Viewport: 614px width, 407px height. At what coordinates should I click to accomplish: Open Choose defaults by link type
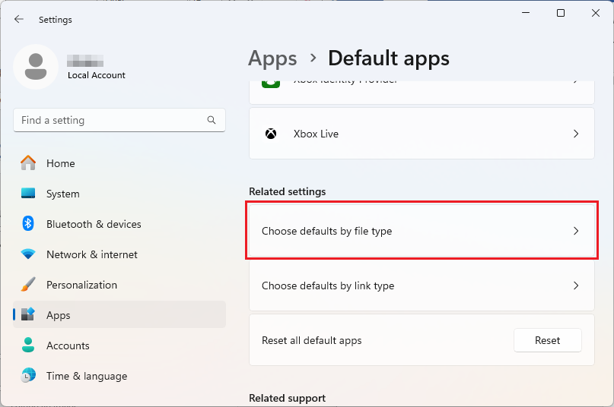(x=422, y=286)
